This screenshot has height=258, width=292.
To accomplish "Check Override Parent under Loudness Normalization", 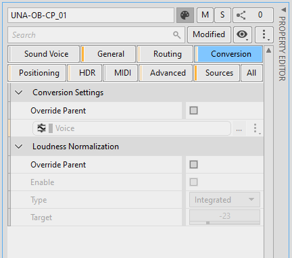I will (193, 165).
